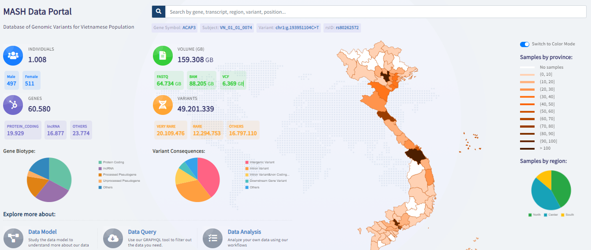Click the purple Genes icon
Viewport: 591px width, 250px height.
coord(13,105)
